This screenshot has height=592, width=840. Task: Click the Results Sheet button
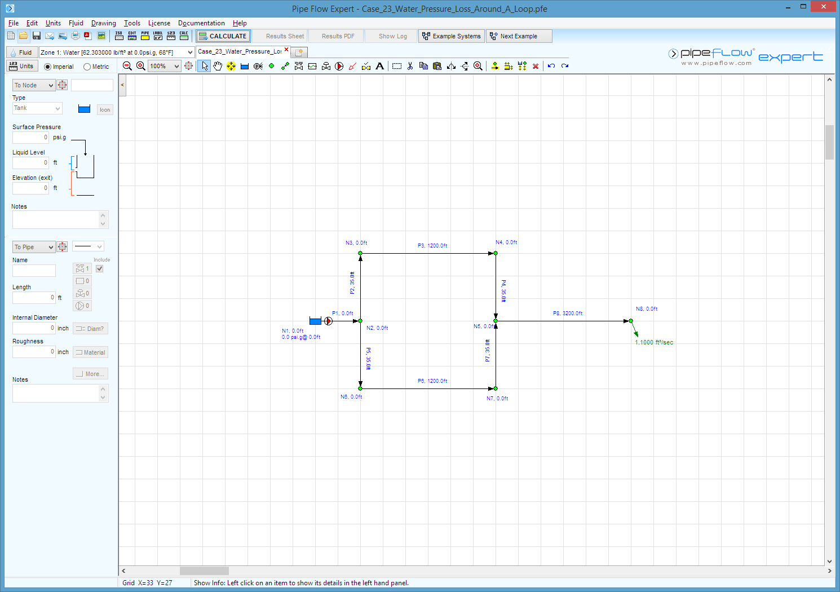pyautogui.click(x=280, y=36)
